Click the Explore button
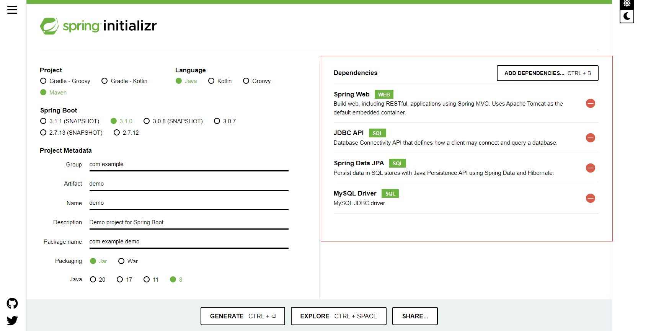 pos(338,316)
